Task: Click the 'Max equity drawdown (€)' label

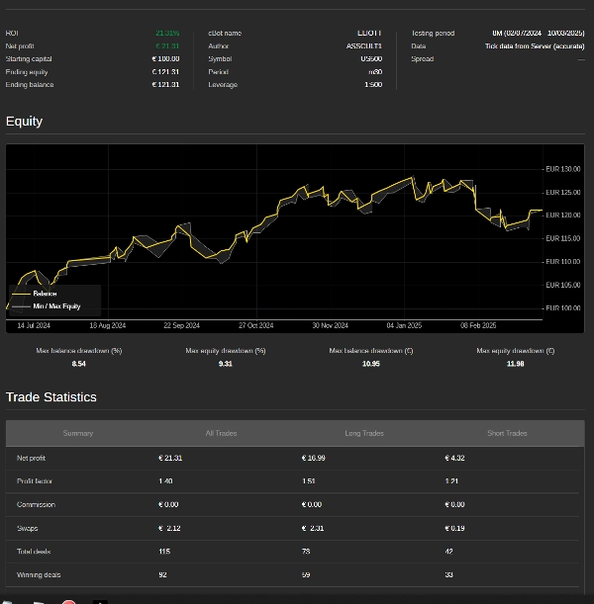Action: click(516, 351)
